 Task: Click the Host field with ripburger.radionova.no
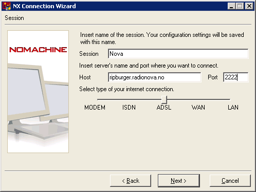(x=155, y=77)
